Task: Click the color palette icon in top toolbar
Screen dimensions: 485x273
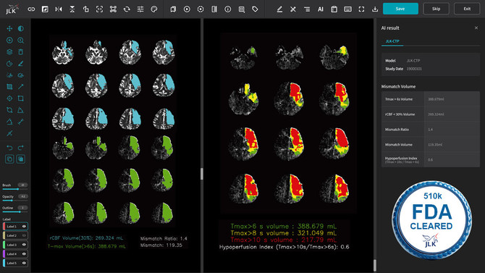Action: coord(154,9)
